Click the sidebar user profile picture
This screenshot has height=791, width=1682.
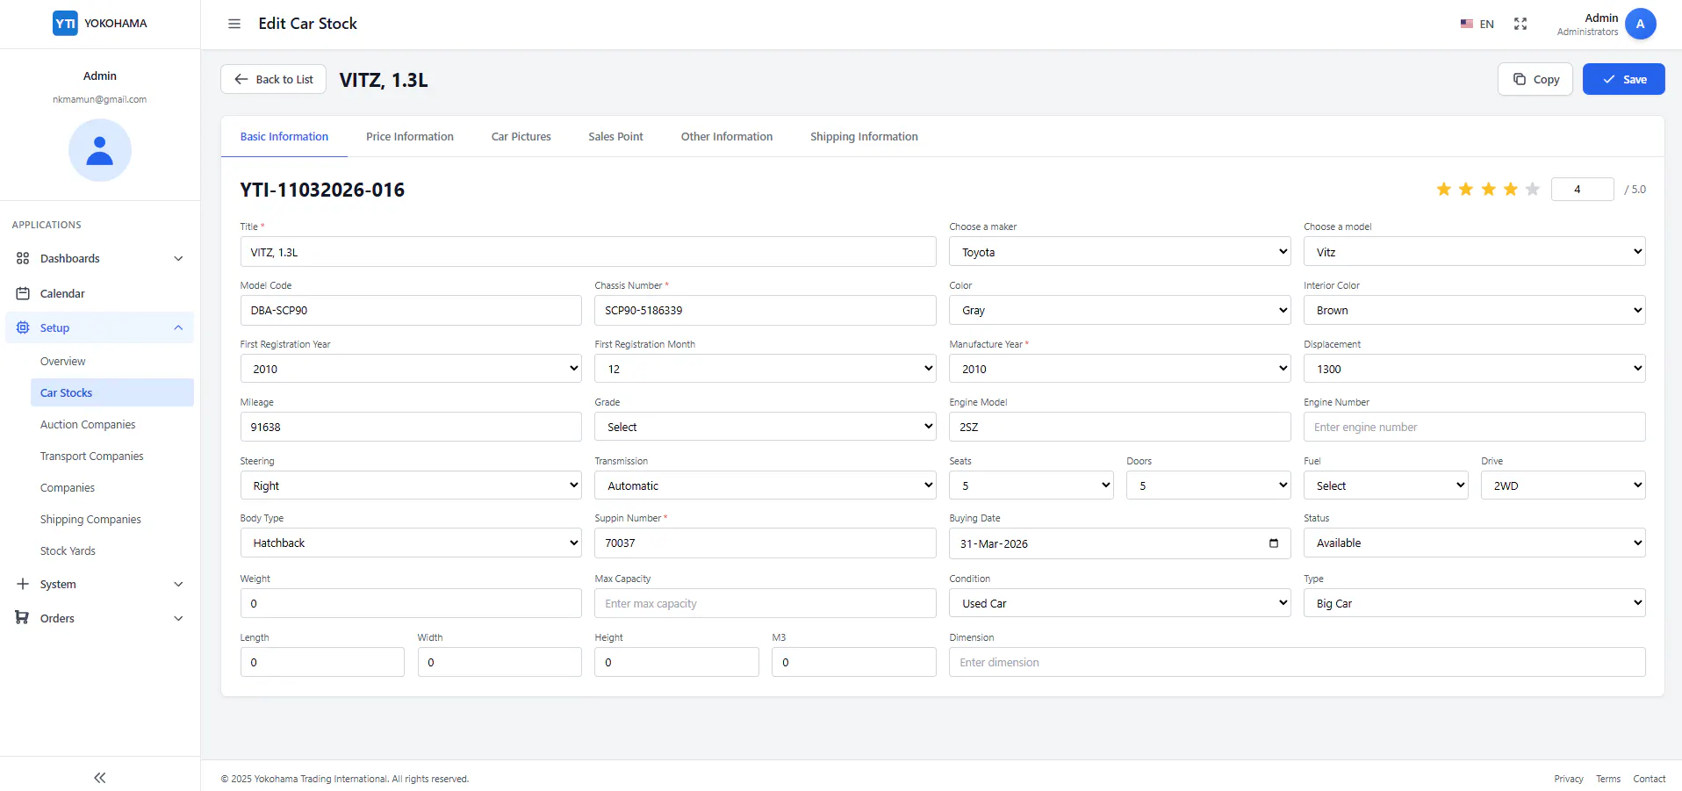100,150
